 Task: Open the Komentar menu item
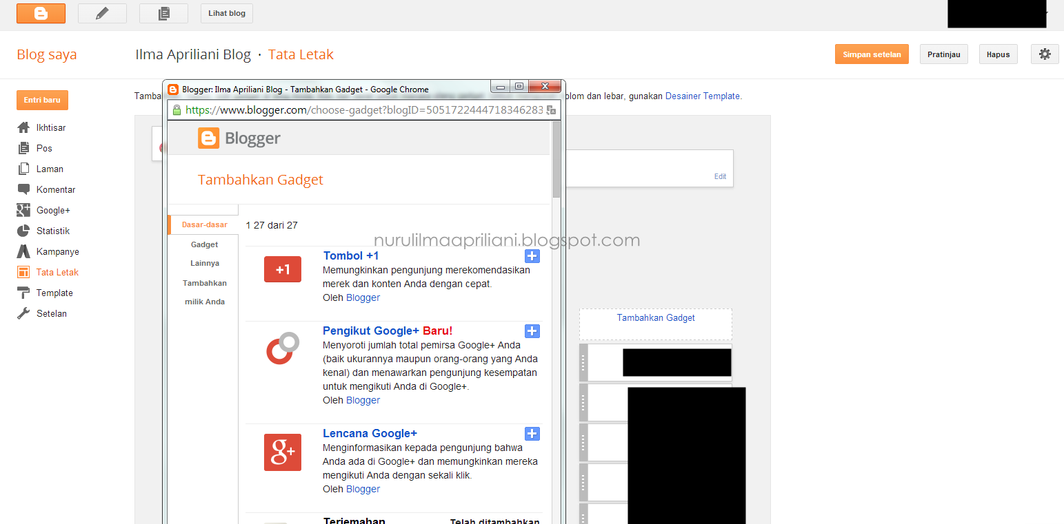56,189
